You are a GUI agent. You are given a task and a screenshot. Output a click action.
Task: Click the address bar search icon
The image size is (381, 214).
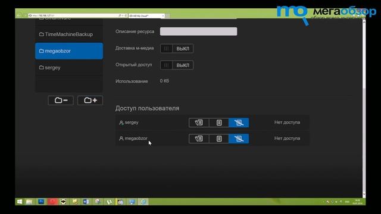[120, 15]
